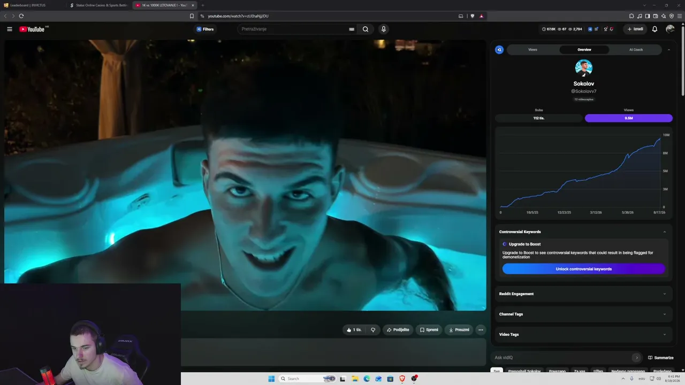
Task: Open the vidIQ Filters button
Action: (x=205, y=29)
